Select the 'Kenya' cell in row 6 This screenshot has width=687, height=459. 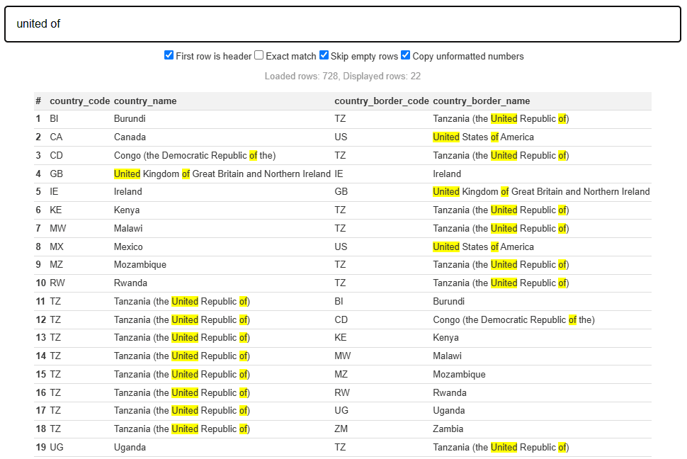127,210
